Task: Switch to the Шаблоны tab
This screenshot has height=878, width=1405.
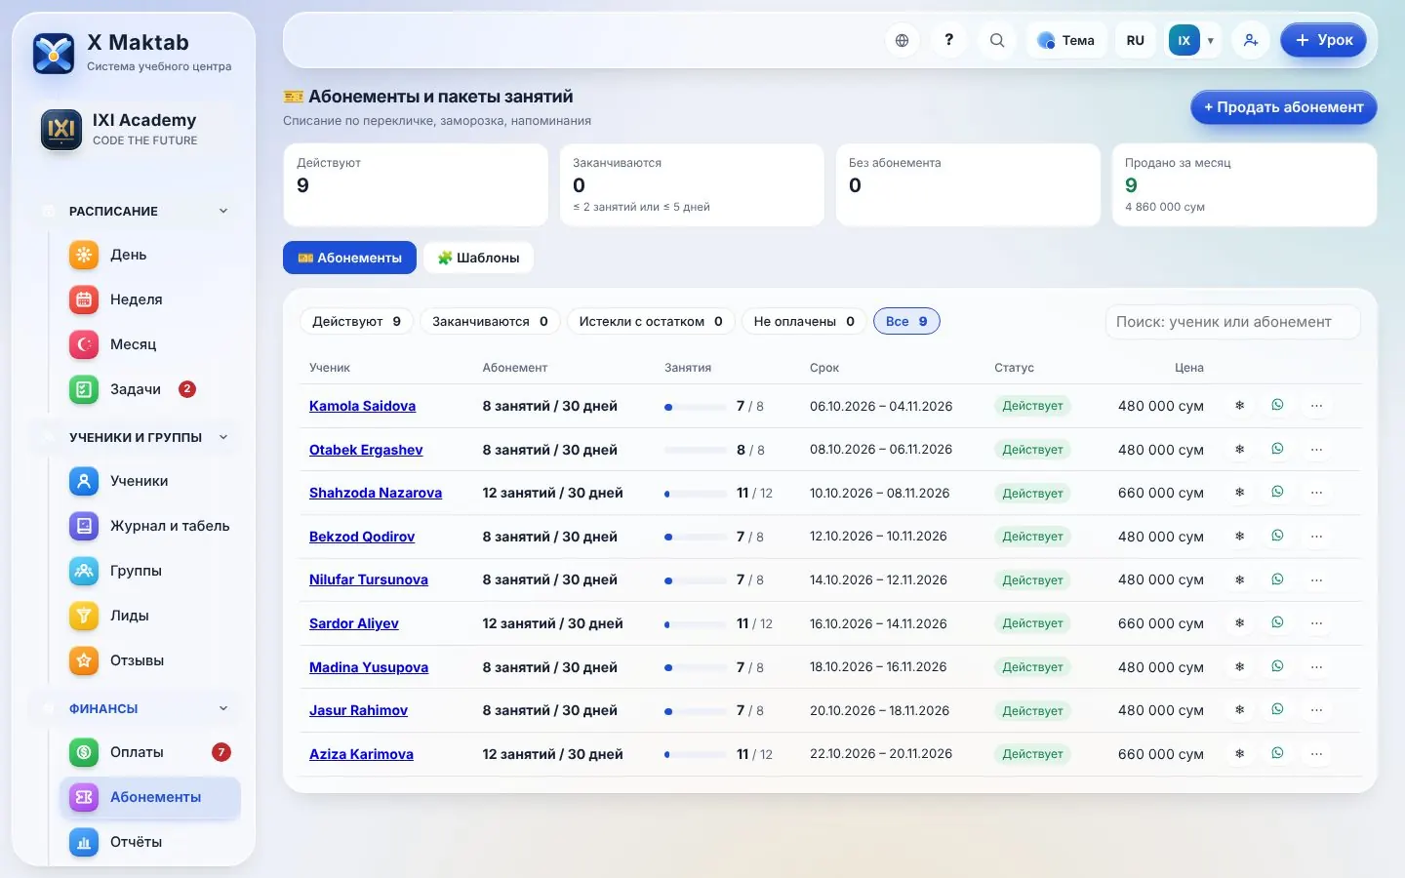Action: click(478, 258)
